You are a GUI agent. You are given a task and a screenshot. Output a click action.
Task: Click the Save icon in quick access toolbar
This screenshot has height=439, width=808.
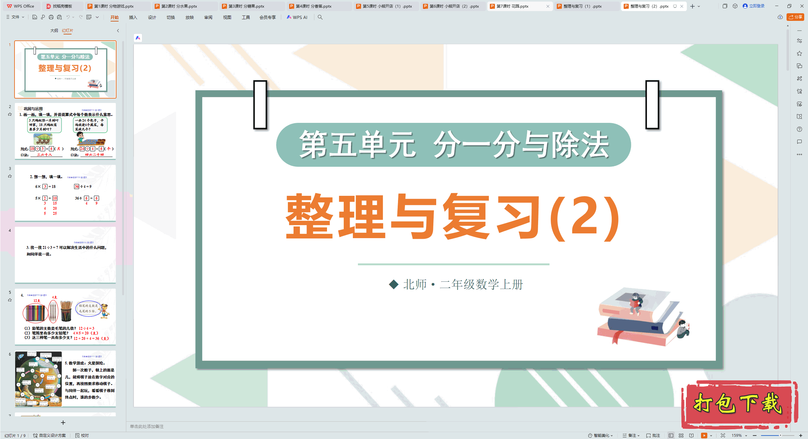(34, 17)
